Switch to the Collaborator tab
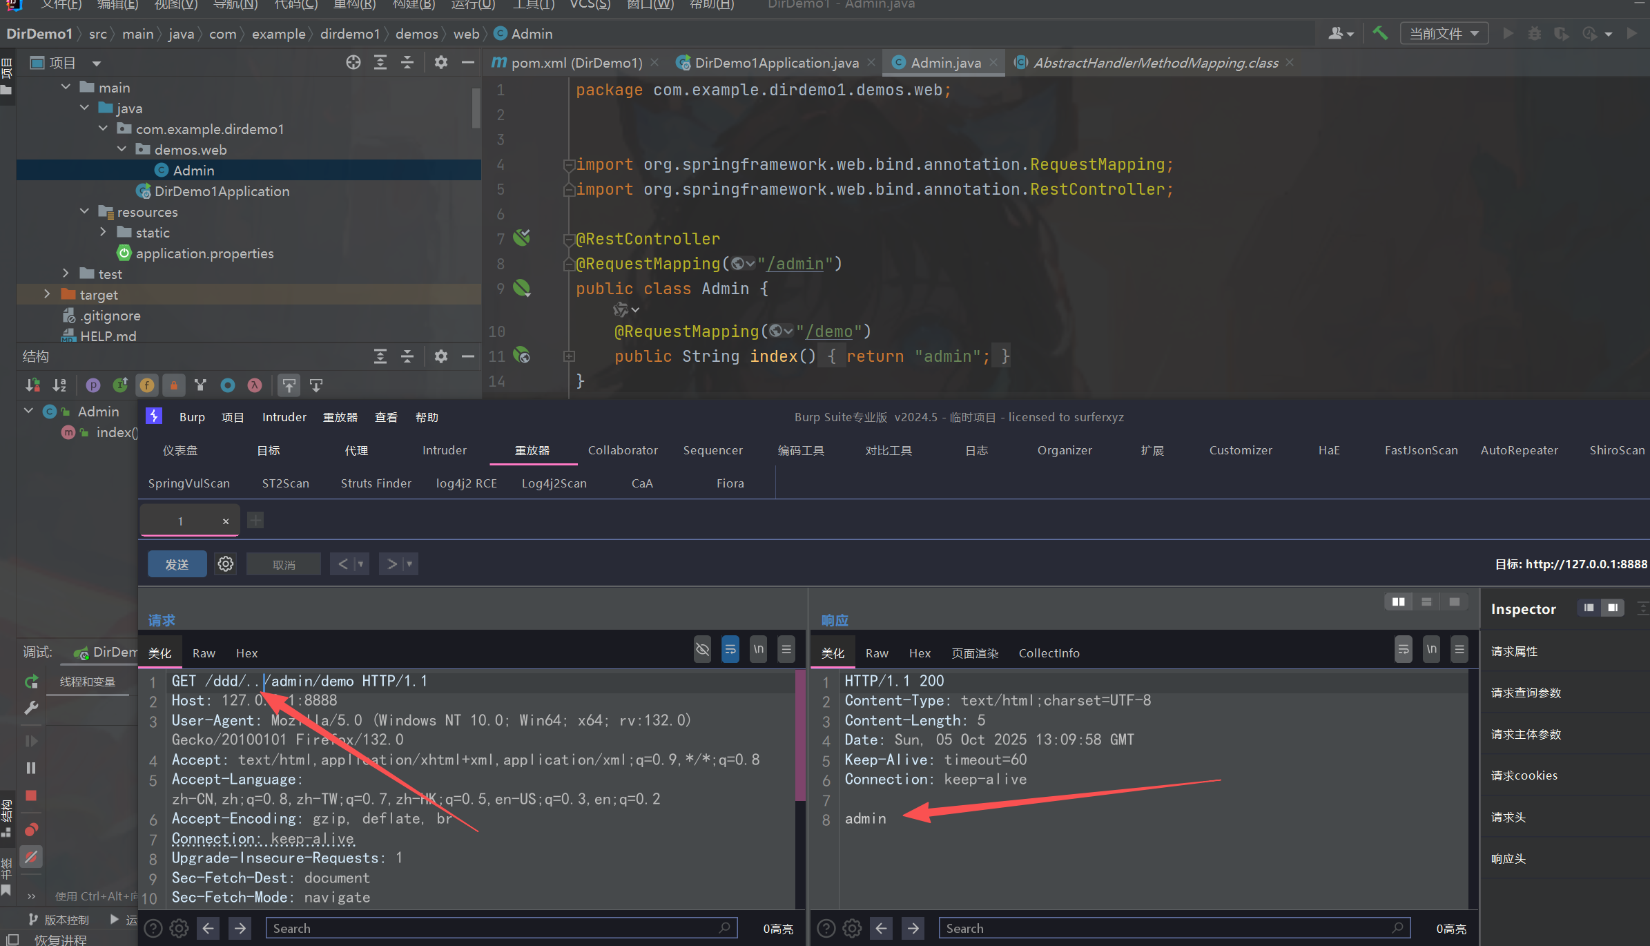The image size is (1650, 946). pos(622,450)
